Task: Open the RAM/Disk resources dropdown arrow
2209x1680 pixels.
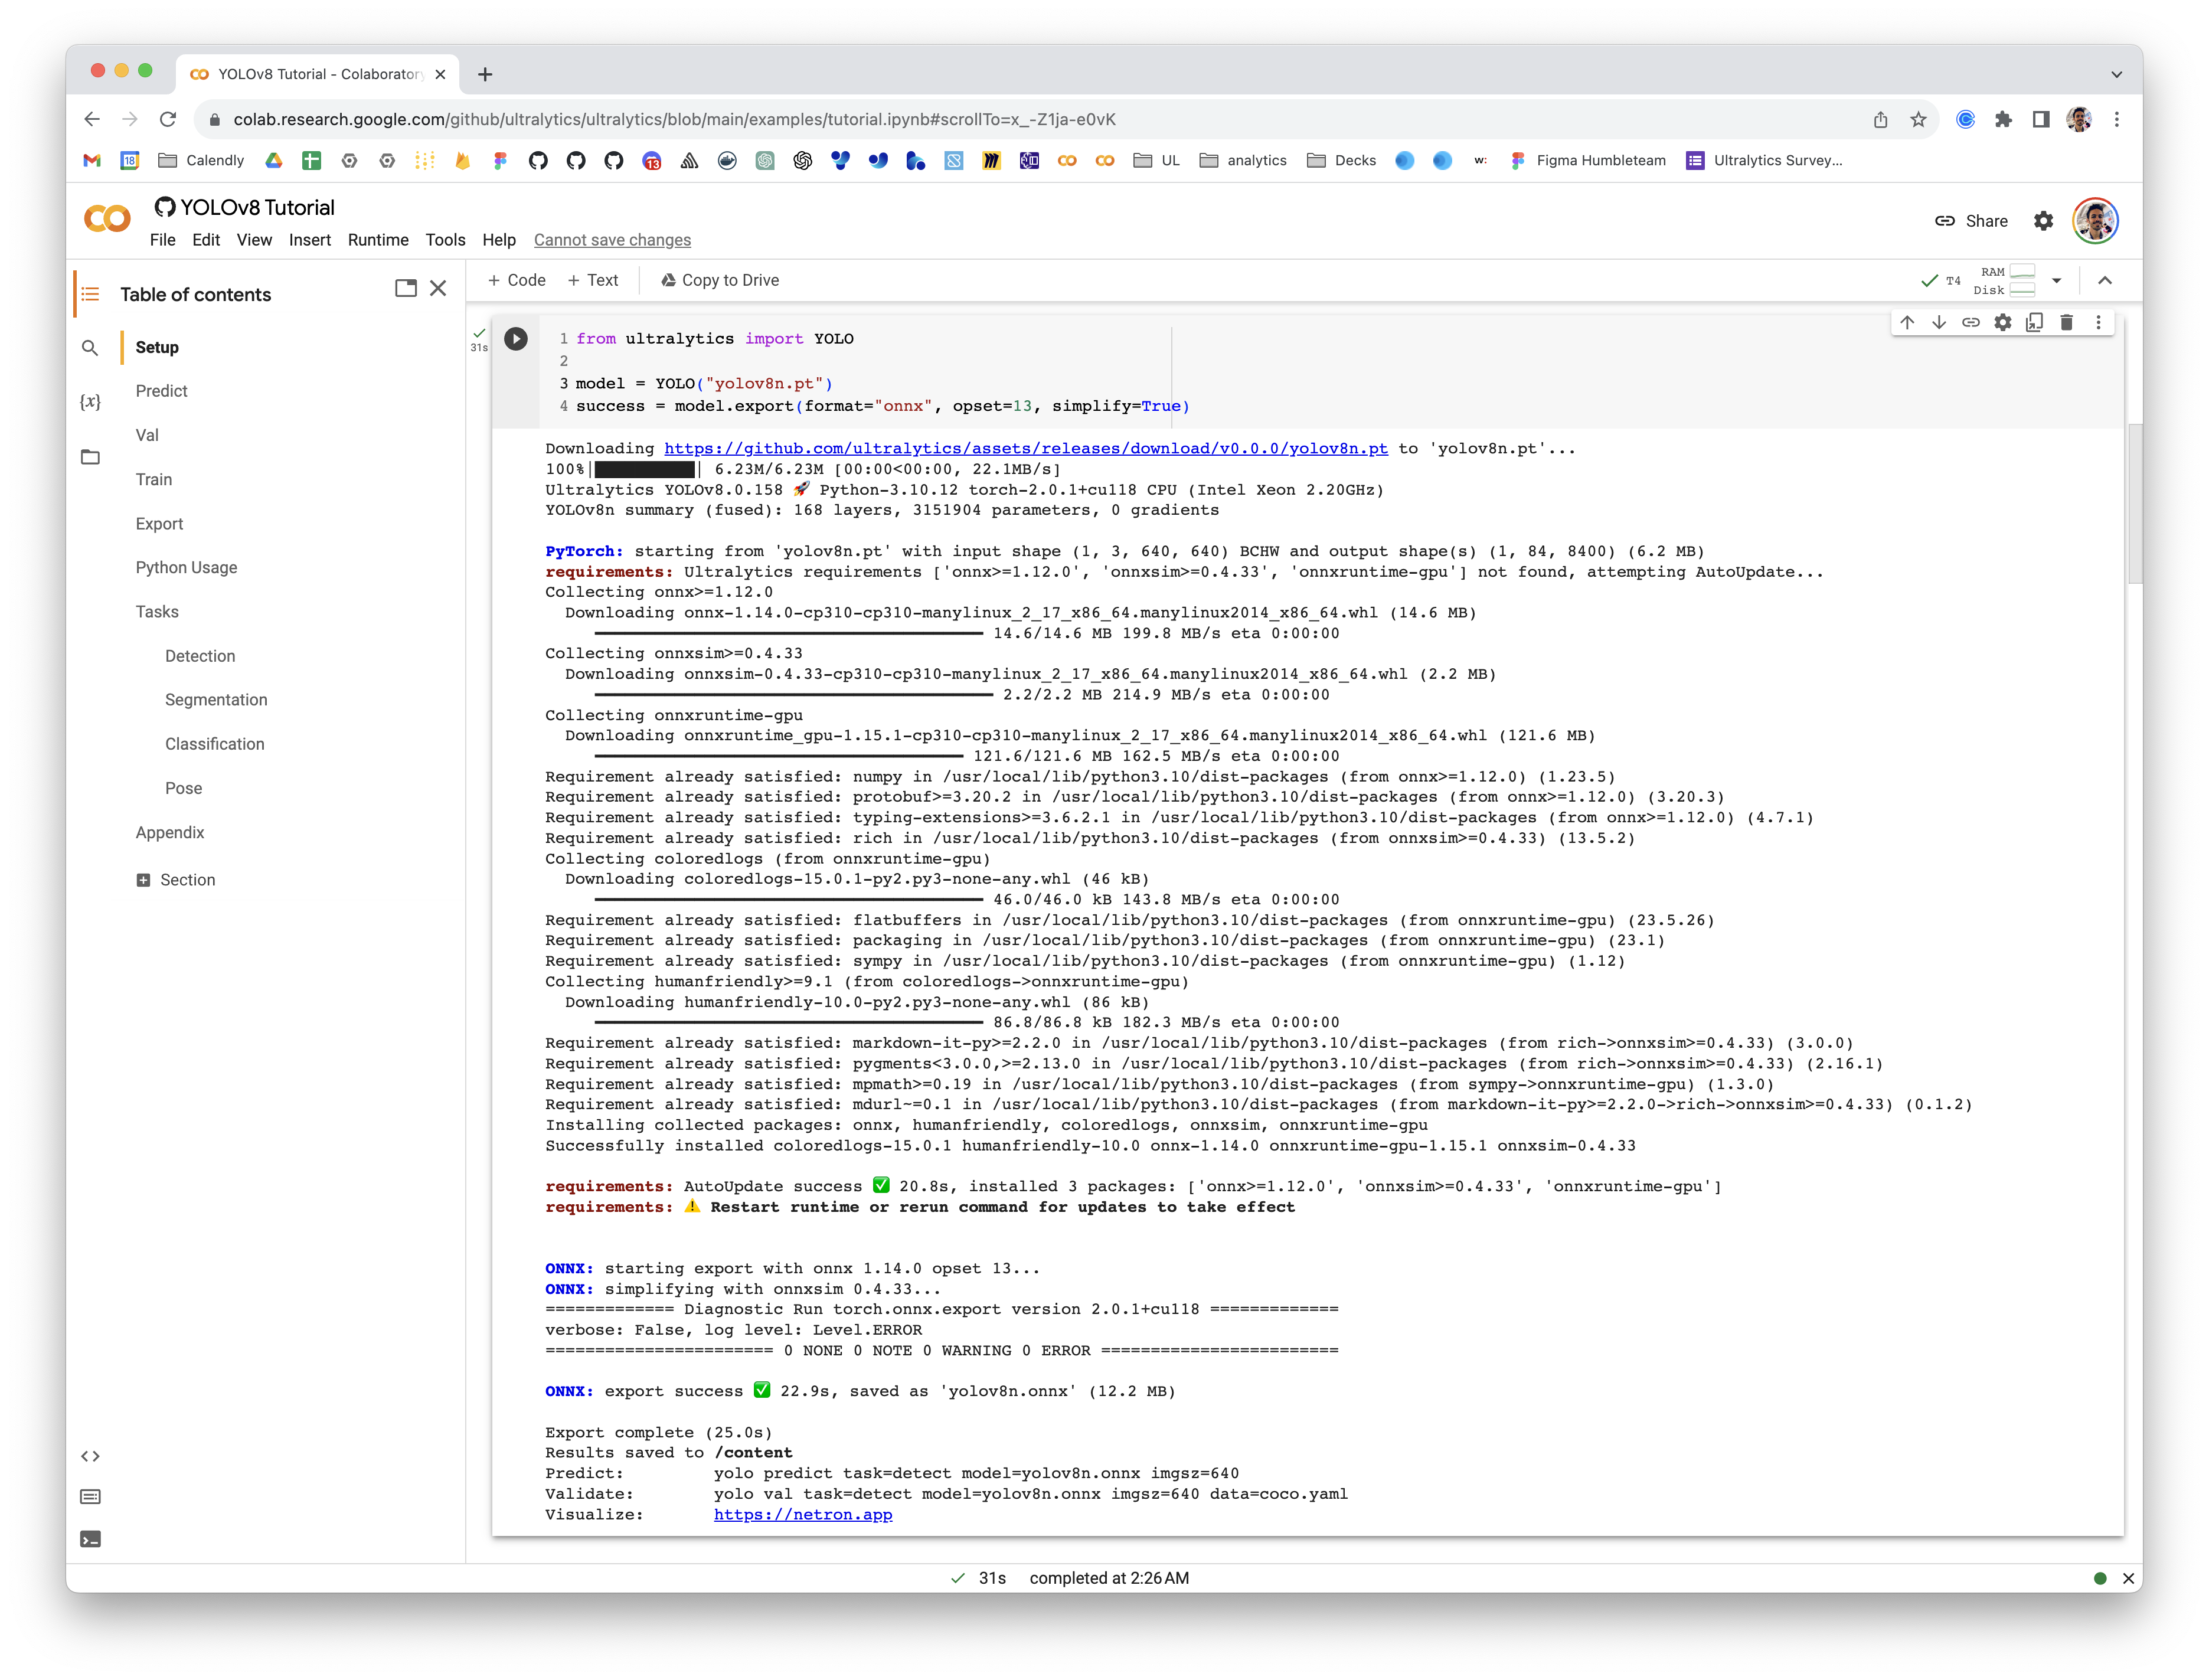Action: 2056,281
